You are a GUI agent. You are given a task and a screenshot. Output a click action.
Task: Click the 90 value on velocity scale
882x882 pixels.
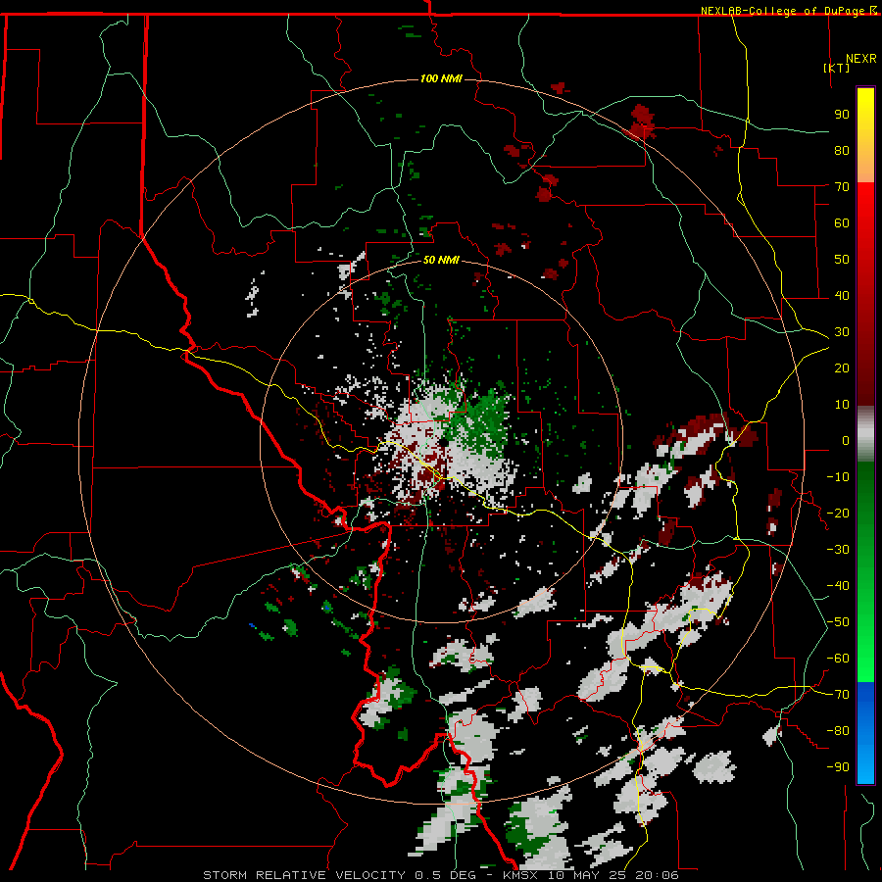[842, 115]
